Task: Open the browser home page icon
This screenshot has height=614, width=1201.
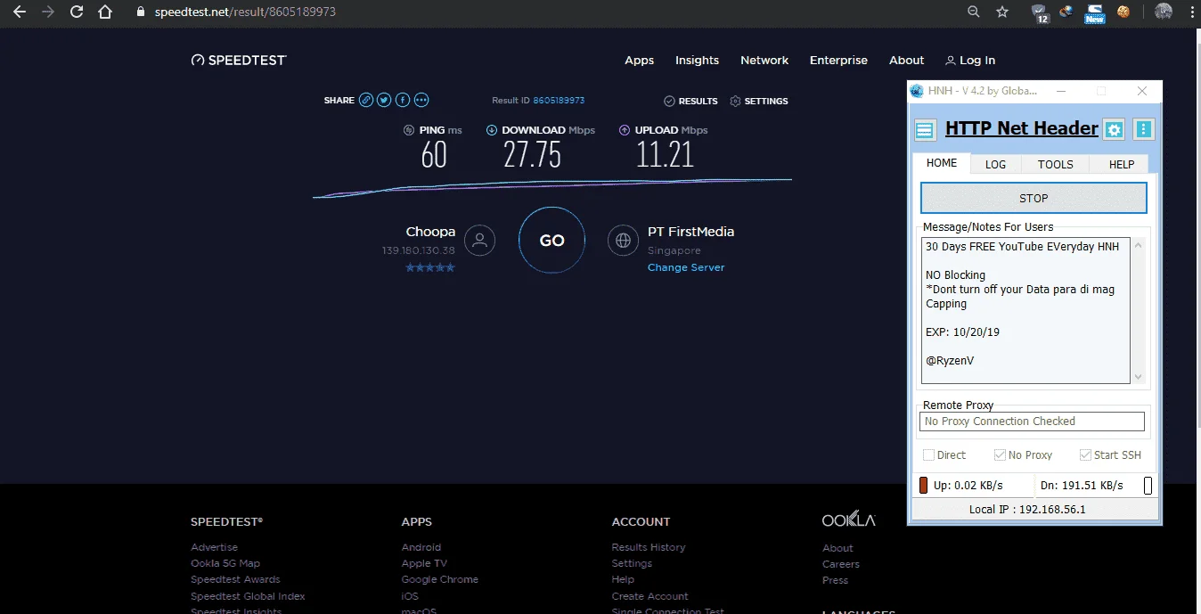Action: click(105, 12)
